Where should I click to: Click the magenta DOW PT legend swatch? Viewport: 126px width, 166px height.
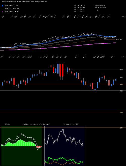coord(3,12)
